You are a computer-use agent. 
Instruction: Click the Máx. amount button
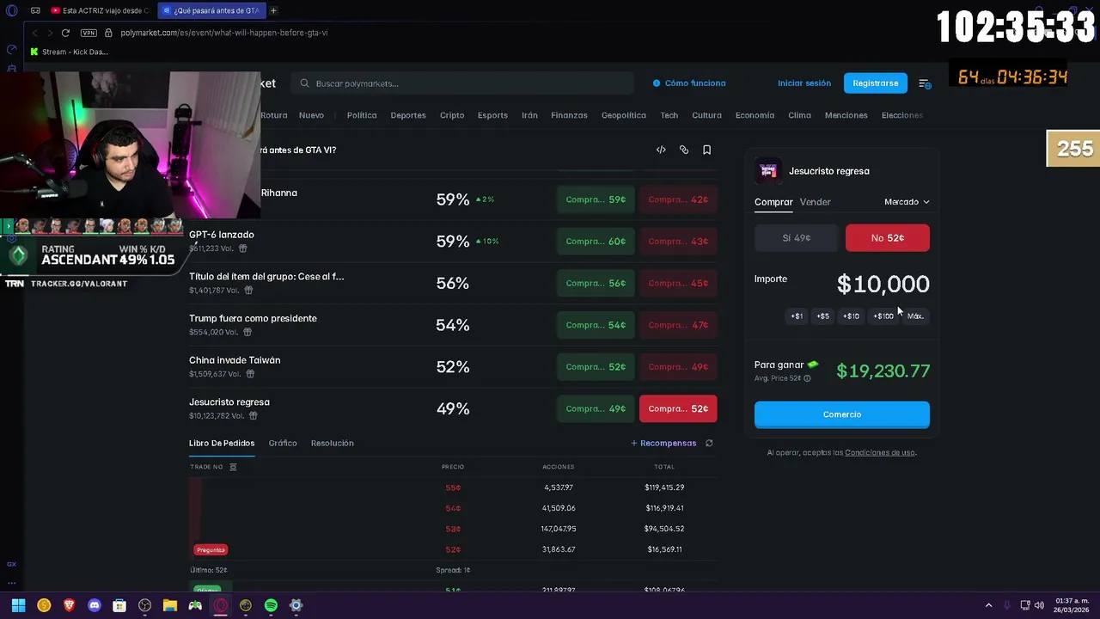click(916, 316)
